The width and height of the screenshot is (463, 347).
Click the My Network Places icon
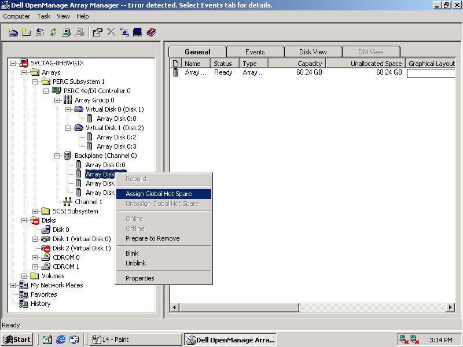(x=24, y=285)
